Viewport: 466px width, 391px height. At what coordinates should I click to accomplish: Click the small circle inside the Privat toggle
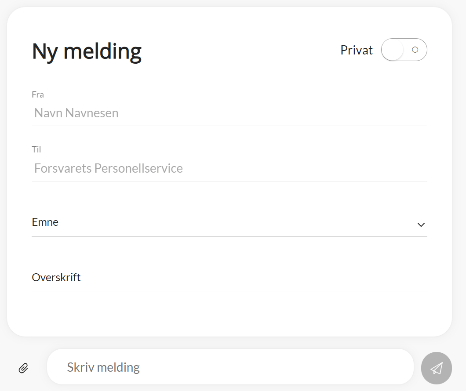click(x=415, y=50)
